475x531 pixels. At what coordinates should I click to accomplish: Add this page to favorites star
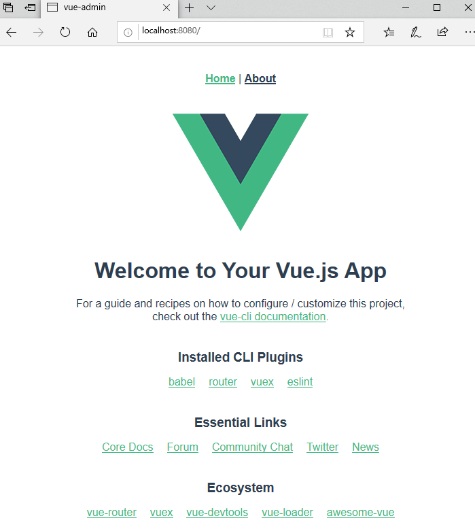[350, 33]
